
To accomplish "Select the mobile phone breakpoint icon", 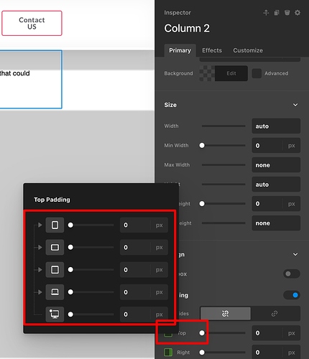I will pyautogui.click(x=55, y=225).
